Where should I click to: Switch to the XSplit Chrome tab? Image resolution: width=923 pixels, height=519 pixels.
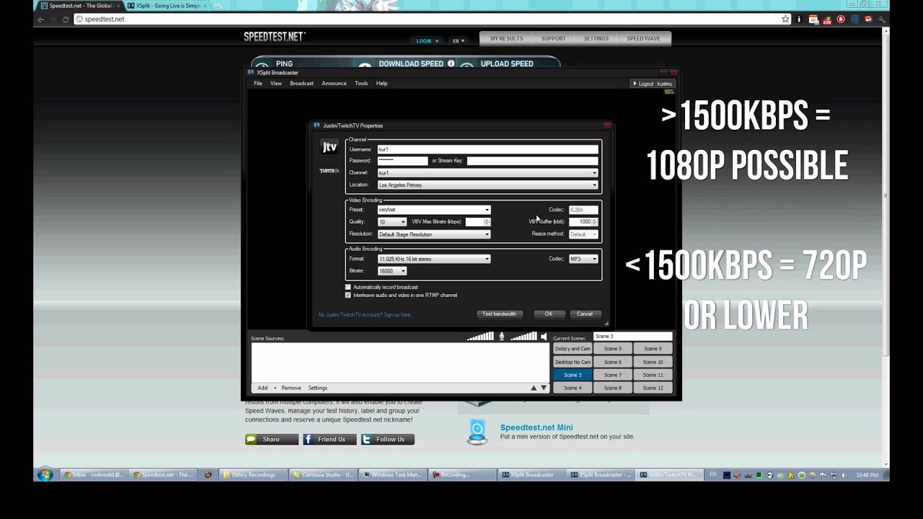167,6
